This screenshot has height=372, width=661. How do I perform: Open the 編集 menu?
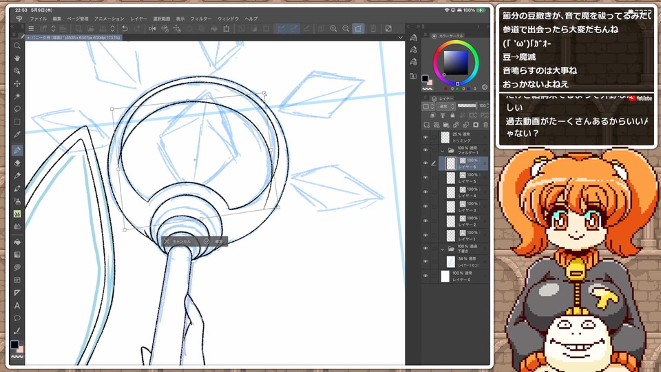[57, 19]
